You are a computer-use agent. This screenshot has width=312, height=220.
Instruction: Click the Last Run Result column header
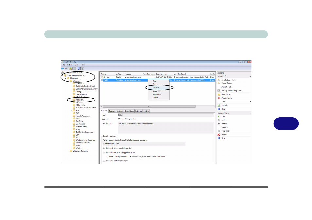point(191,74)
